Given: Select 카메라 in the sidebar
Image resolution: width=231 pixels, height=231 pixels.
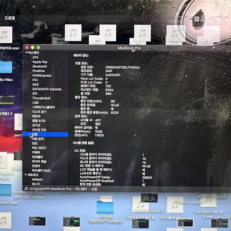Looking at the screenshot, I should click(x=36, y=152).
